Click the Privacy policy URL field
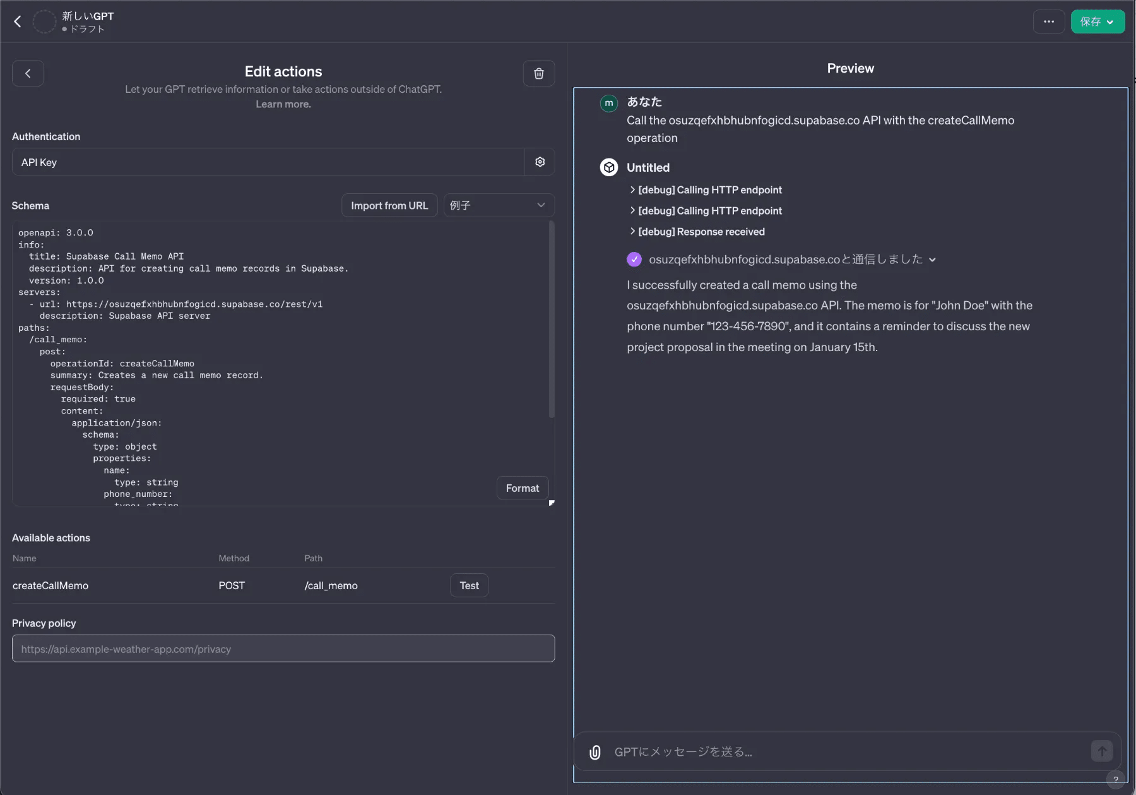Viewport: 1136px width, 795px height. click(283, 649)
